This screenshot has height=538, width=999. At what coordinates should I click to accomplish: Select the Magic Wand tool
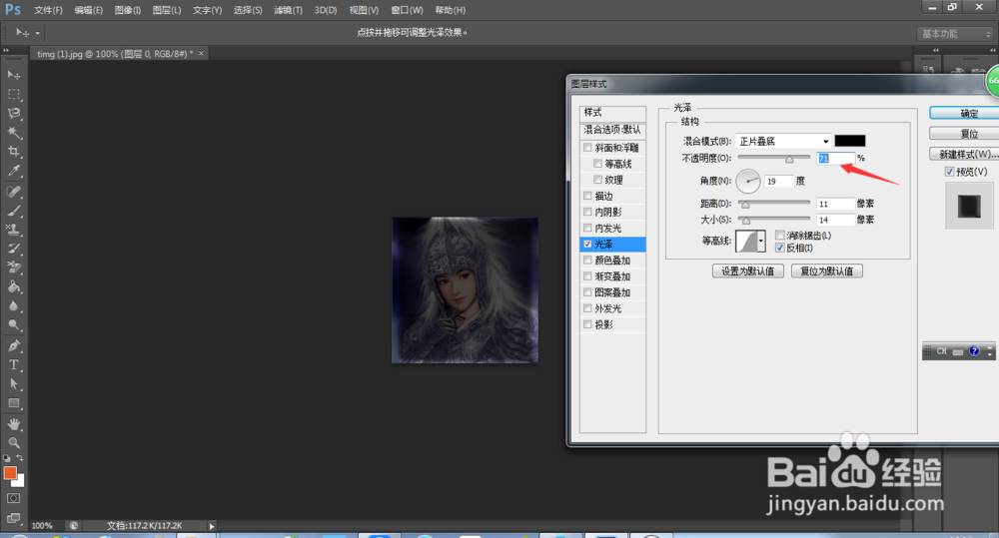tap(13, 133)
